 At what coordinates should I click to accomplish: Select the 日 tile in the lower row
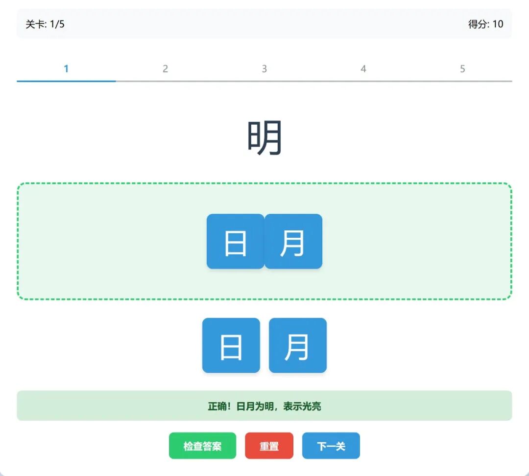point(231,345)
